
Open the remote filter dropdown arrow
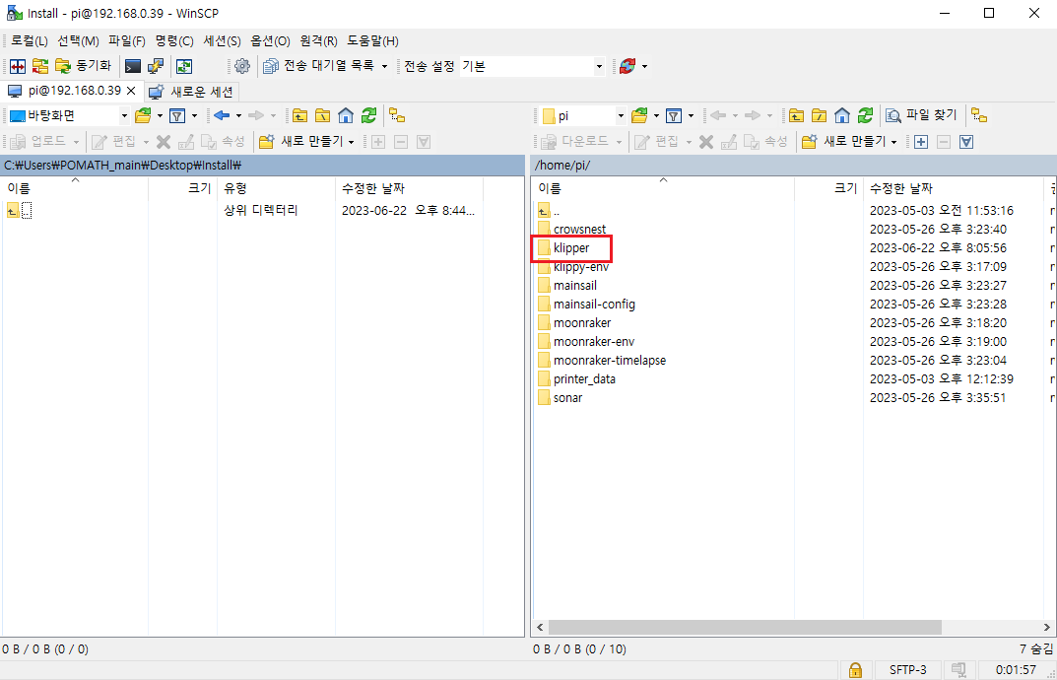pos(692,116)
